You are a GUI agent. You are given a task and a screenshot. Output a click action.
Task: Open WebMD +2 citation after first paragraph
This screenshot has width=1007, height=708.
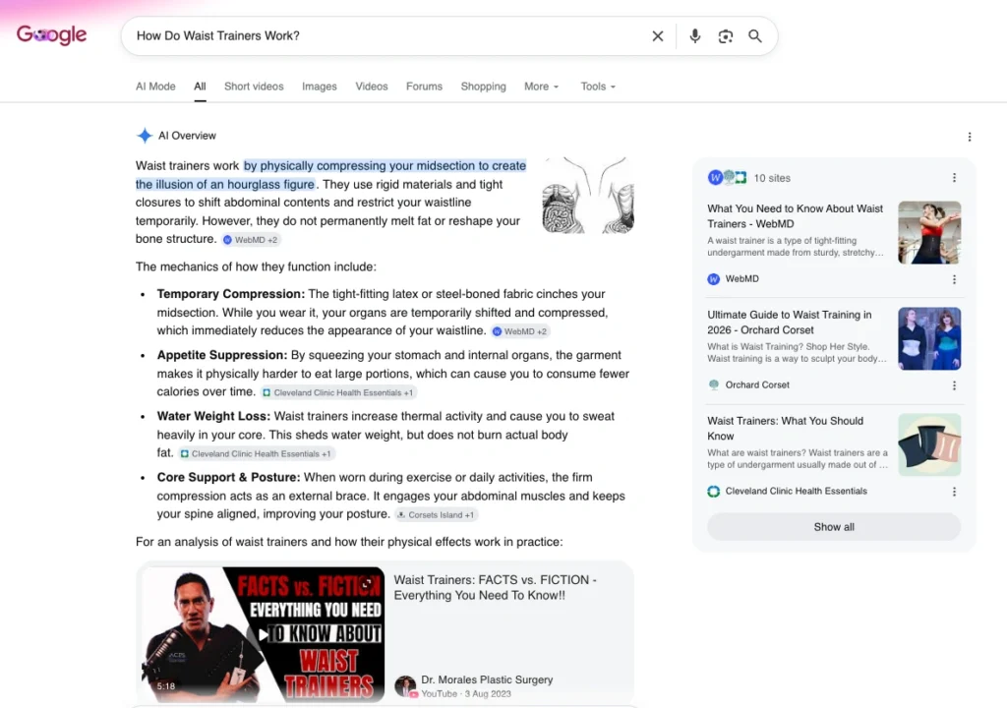tap(251, 240)
